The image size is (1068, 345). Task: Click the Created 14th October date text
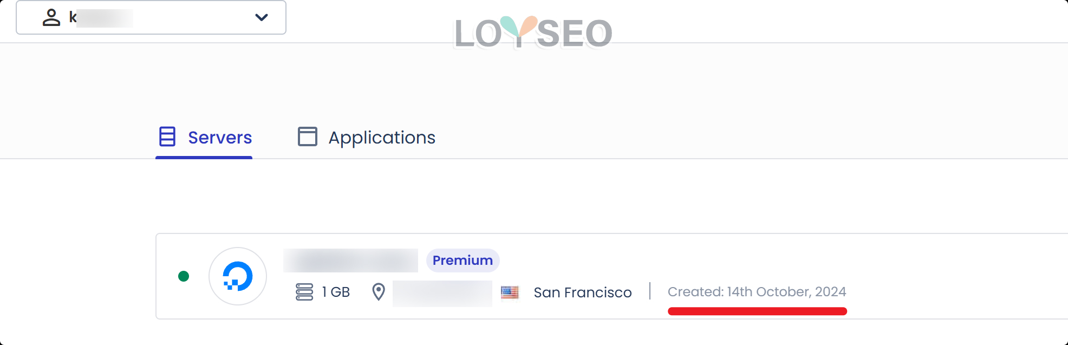[x=757, y=292]
